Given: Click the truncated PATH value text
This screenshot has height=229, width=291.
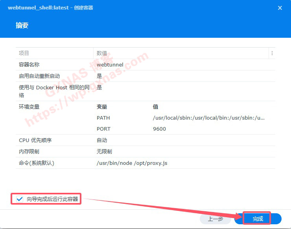Looking at the screenshot, I should (208, 118).
